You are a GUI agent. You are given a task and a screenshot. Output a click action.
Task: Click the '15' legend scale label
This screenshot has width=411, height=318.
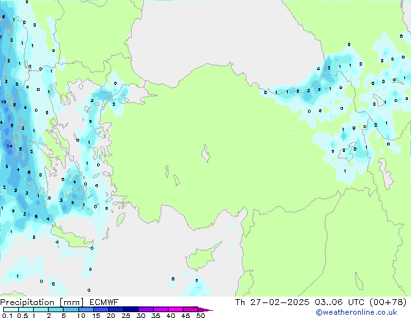point(96,315)
